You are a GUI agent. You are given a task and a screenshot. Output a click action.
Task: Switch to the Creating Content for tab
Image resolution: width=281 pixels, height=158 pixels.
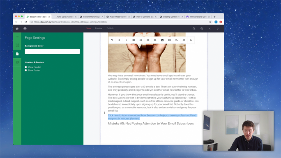(171, 17)
